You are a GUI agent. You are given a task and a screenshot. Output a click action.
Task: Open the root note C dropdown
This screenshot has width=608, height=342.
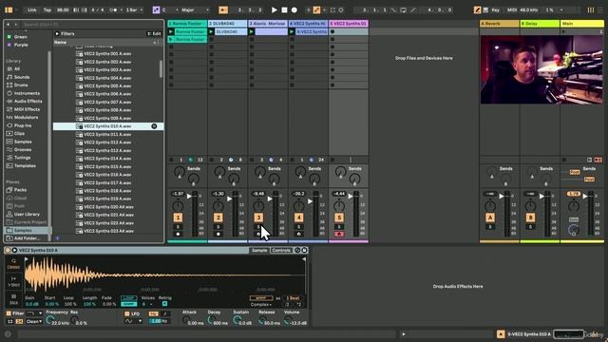point(170,9)
